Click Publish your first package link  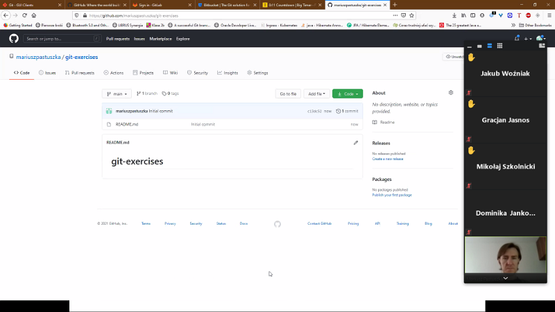click(392, 195)
